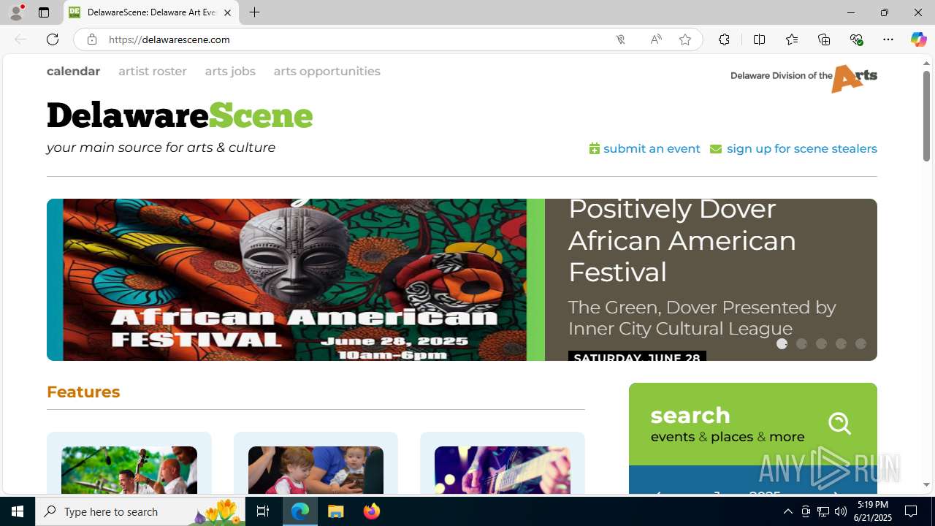935x526 pixels.
Task: Select first carousel slide dot
Action: [782, 343]
